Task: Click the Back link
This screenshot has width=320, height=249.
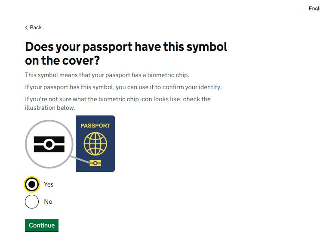Action: 36,28
